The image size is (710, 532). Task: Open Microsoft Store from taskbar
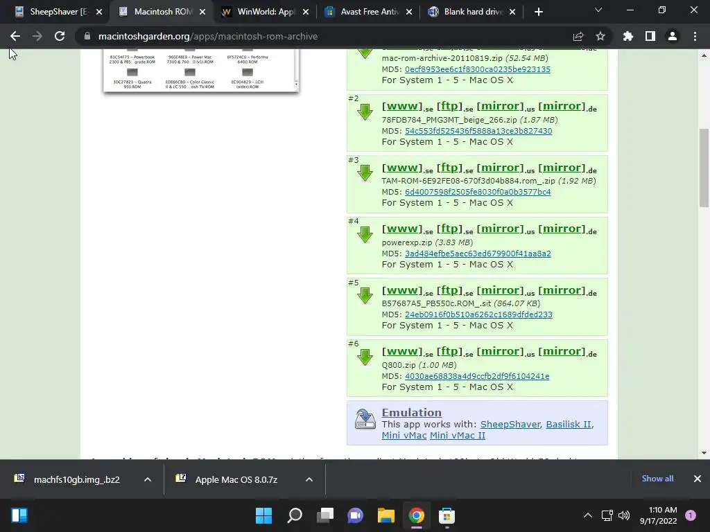point(447,515)
